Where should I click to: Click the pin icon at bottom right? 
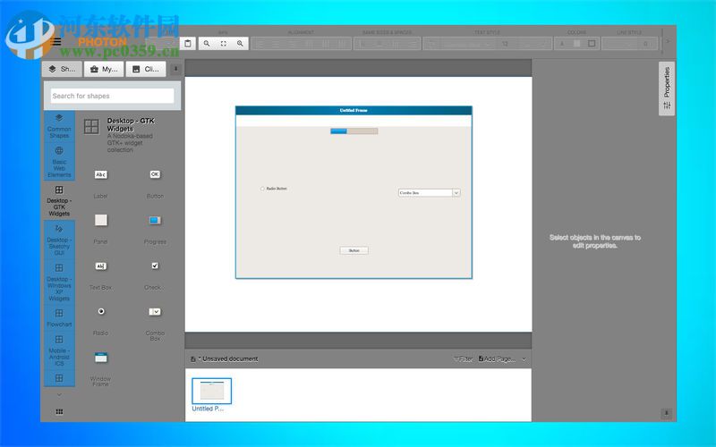point(666,413)
